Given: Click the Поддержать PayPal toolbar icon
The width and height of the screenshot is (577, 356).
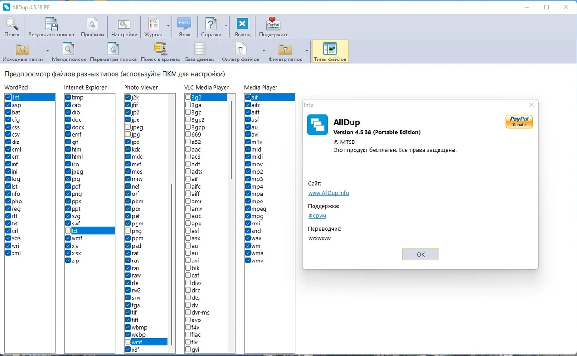Looking at the screenshot, I should (274, 27).
